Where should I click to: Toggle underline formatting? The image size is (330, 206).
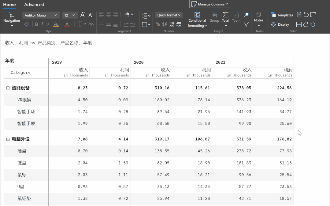click(x=48, y=24)
